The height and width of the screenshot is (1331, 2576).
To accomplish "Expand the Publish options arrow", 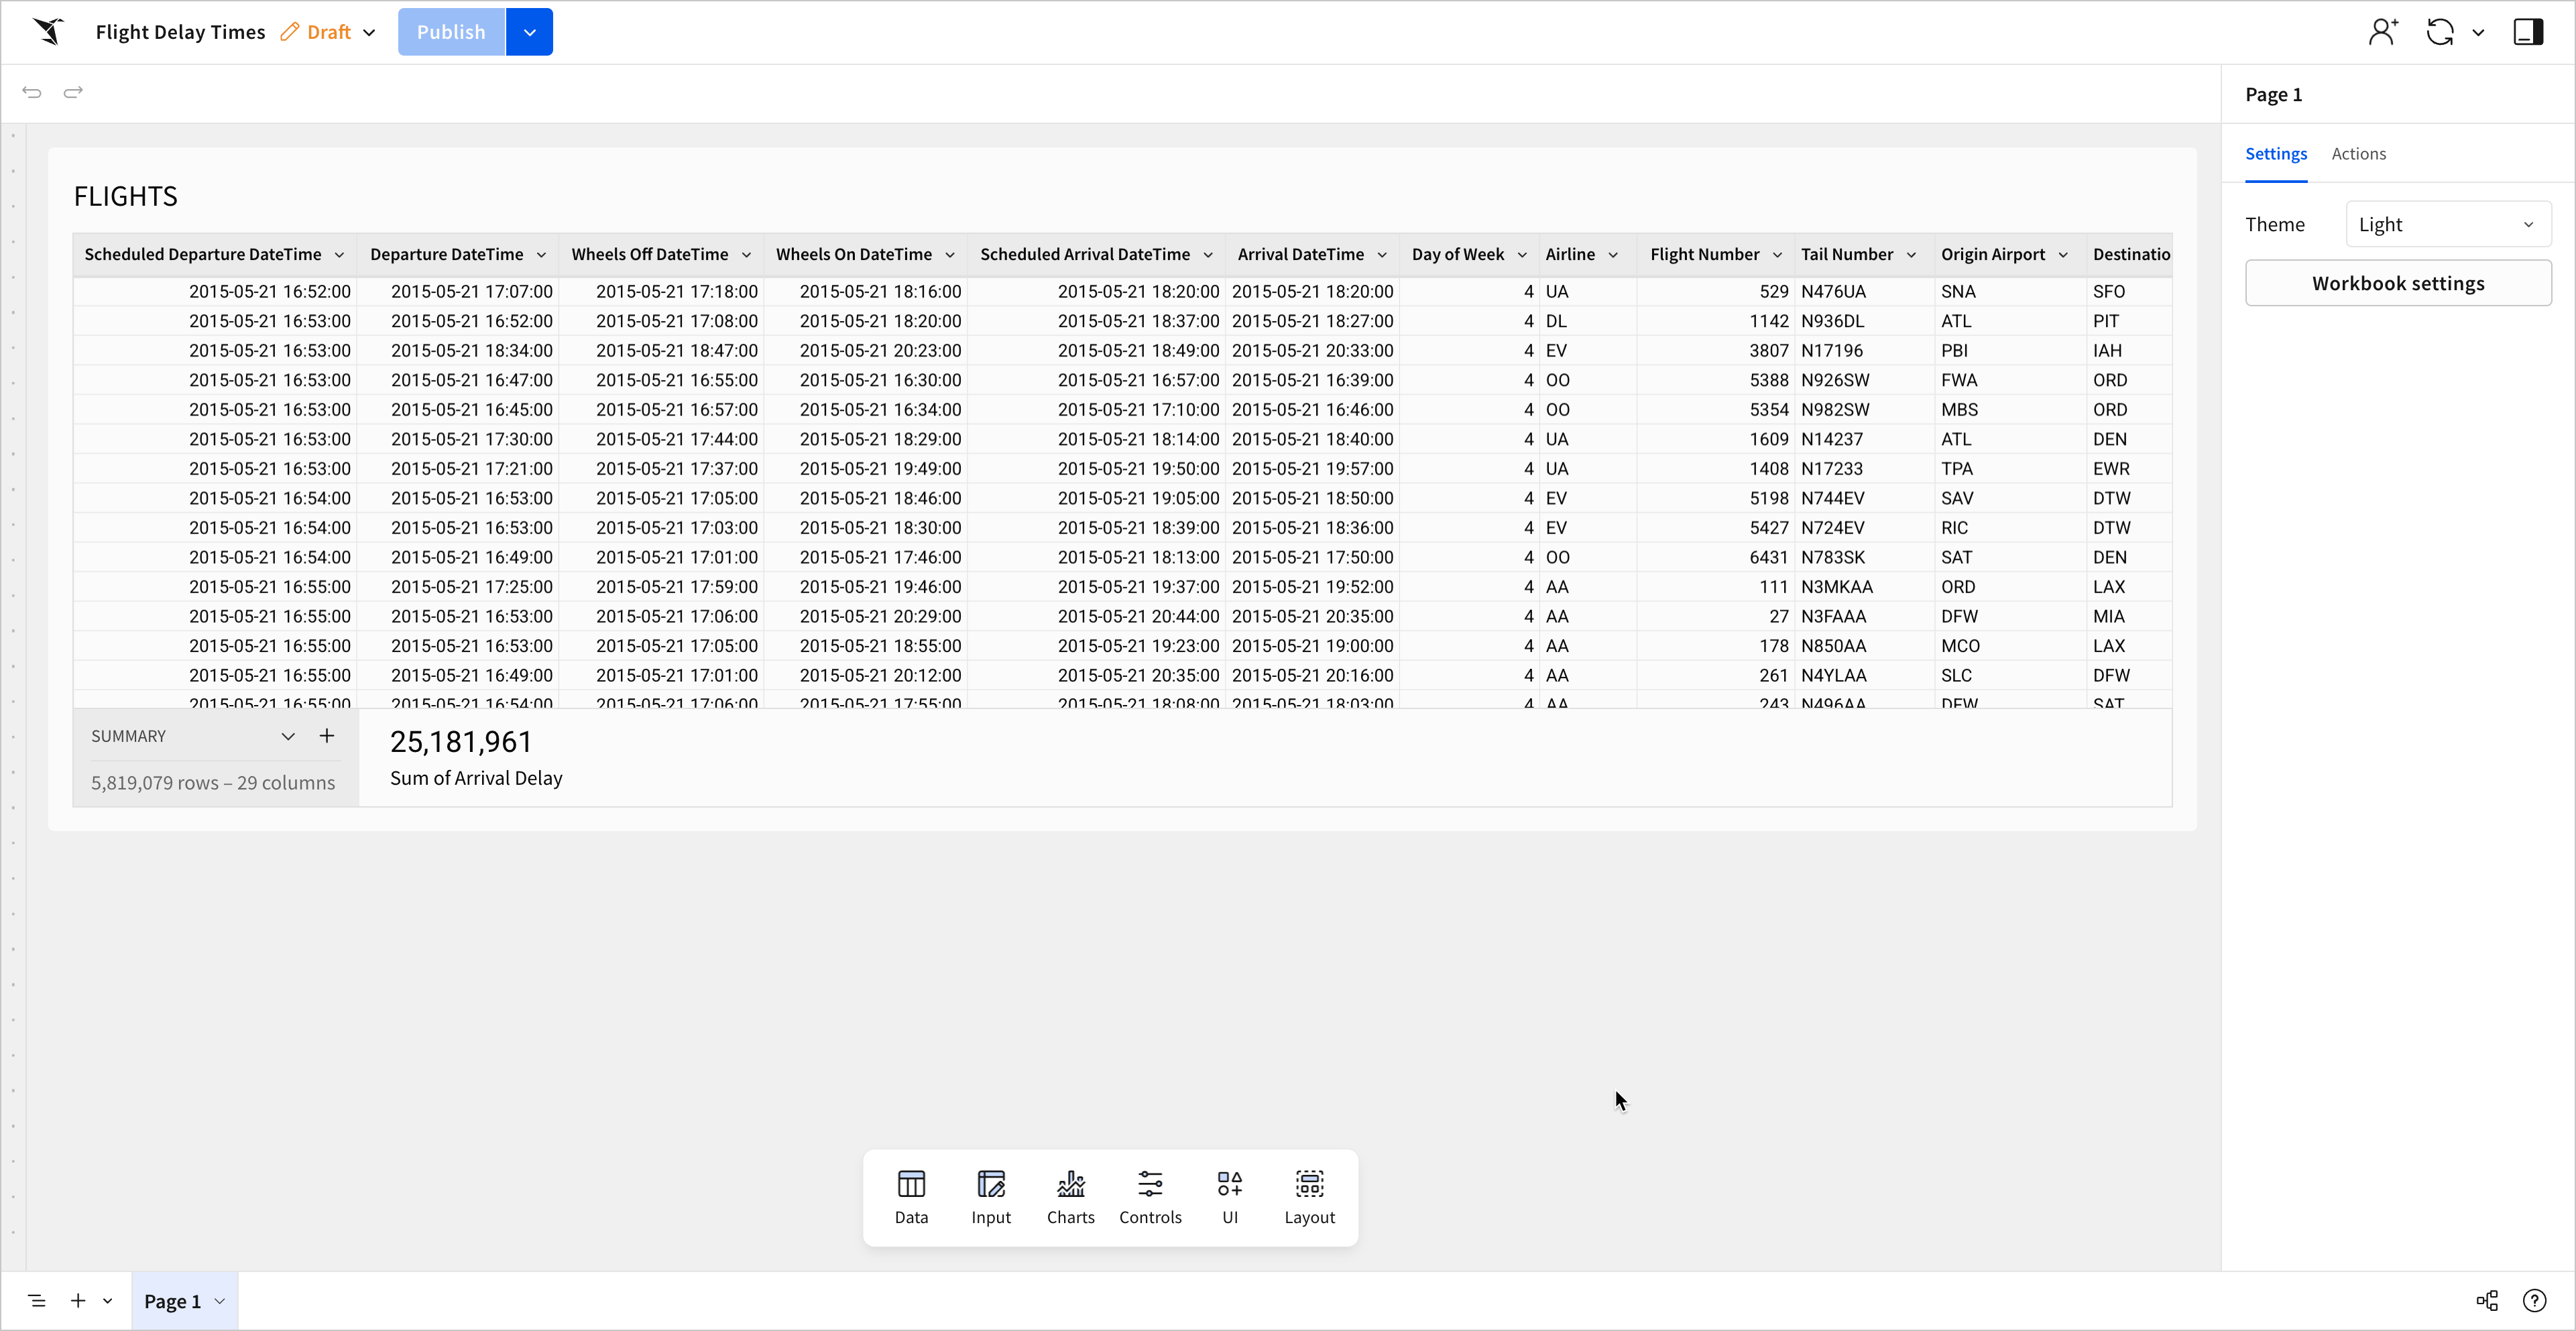I will (529, 32).
